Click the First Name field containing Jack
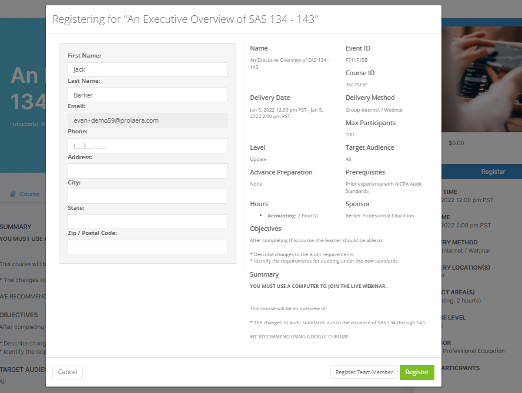The image size is (522, 393). (x=148, y=69)
